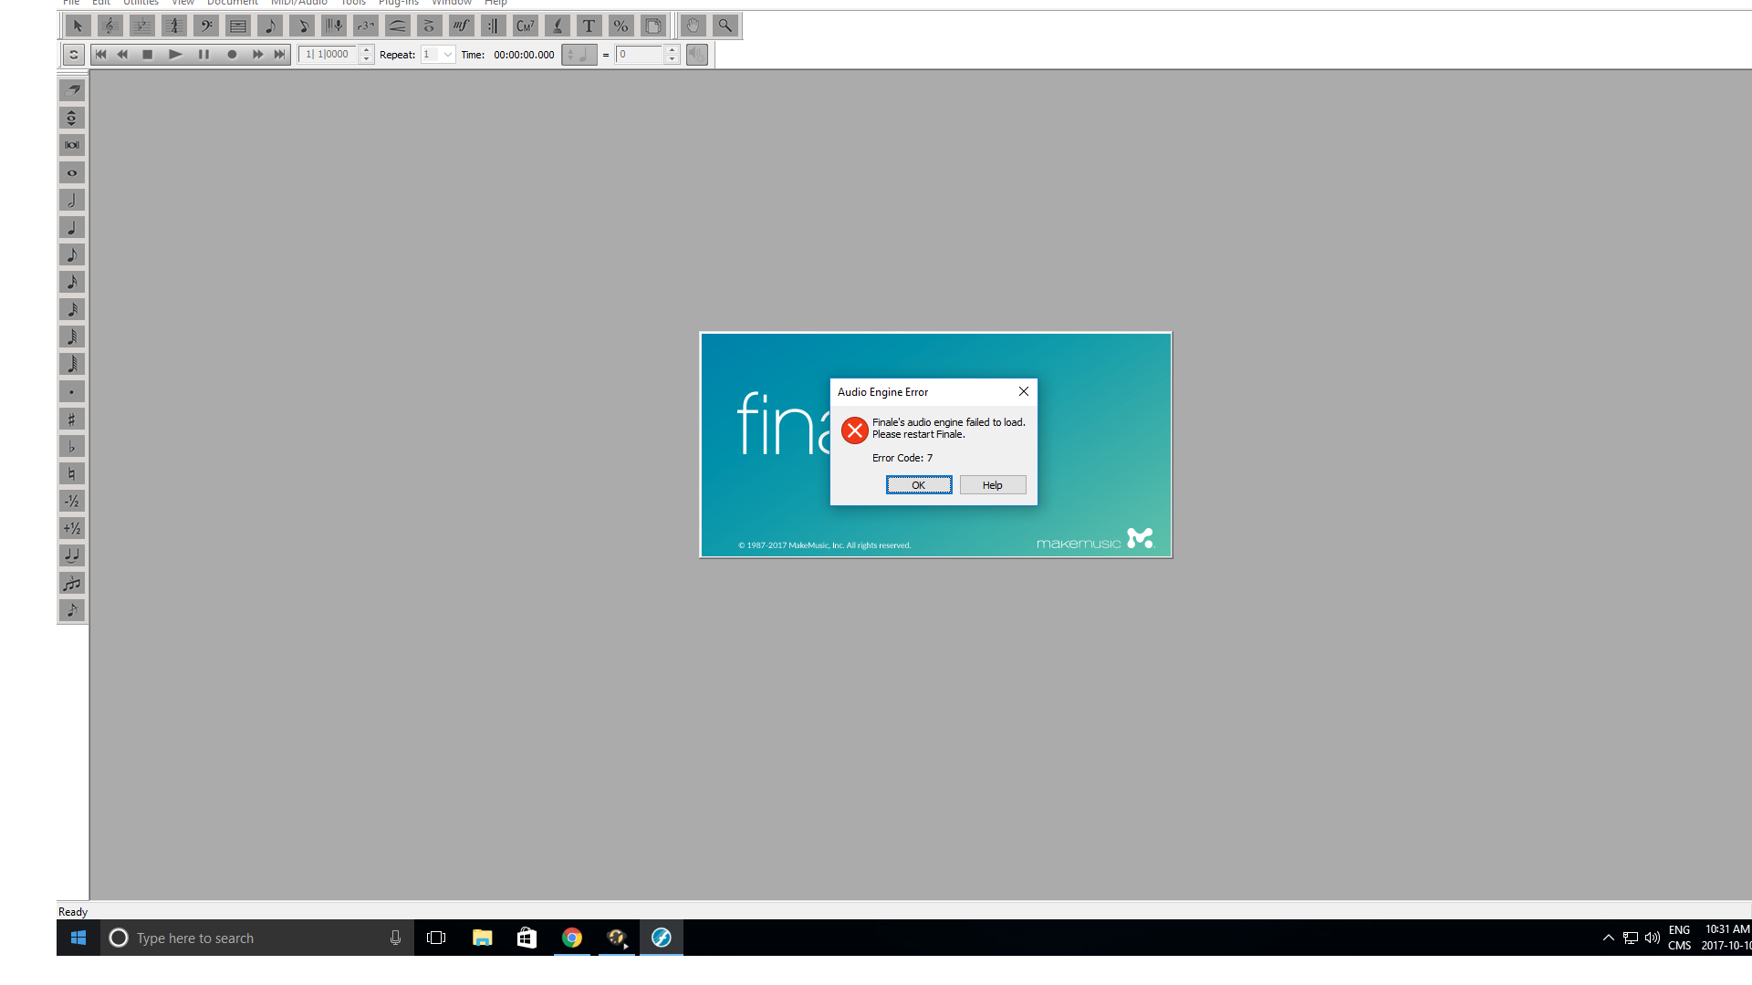Open Google Chrome from the taskbar

coord(572,938)
